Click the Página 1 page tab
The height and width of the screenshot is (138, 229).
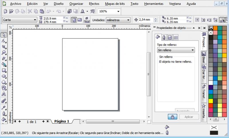click(x=62, y=121)
